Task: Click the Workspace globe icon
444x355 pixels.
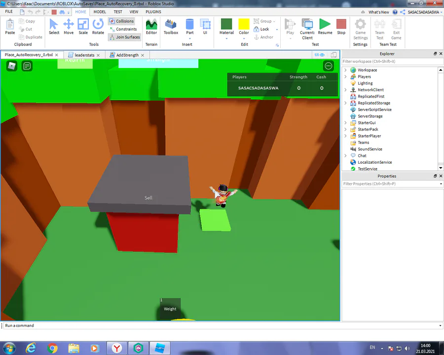Action: [353, 70]
